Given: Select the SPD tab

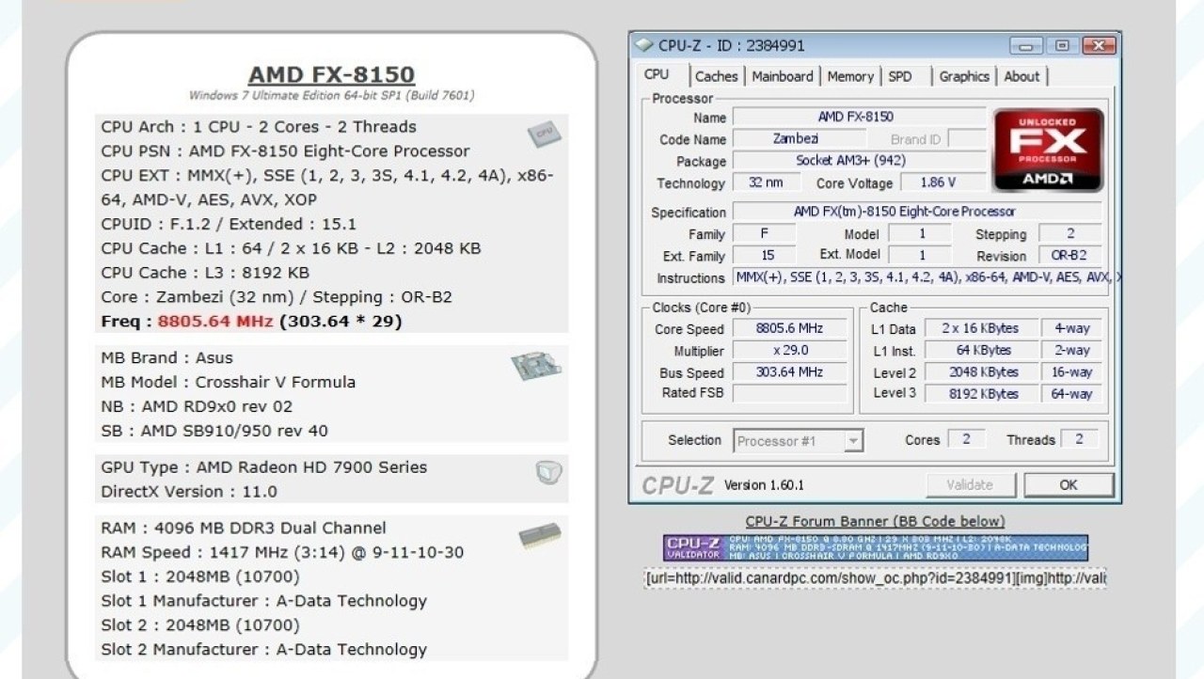Looking at the screenshot, I should point(900,77).
